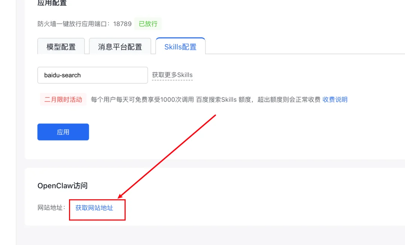
Task: Select the Skills配置 tab
Action: (180, 46)
